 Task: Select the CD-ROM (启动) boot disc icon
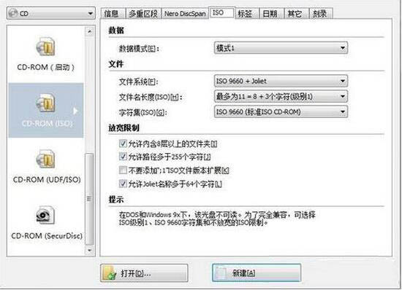(x=45, y=47)
